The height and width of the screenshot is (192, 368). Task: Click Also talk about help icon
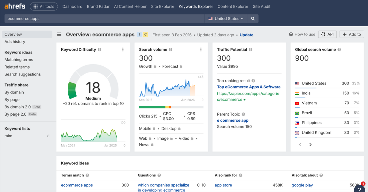321,175
